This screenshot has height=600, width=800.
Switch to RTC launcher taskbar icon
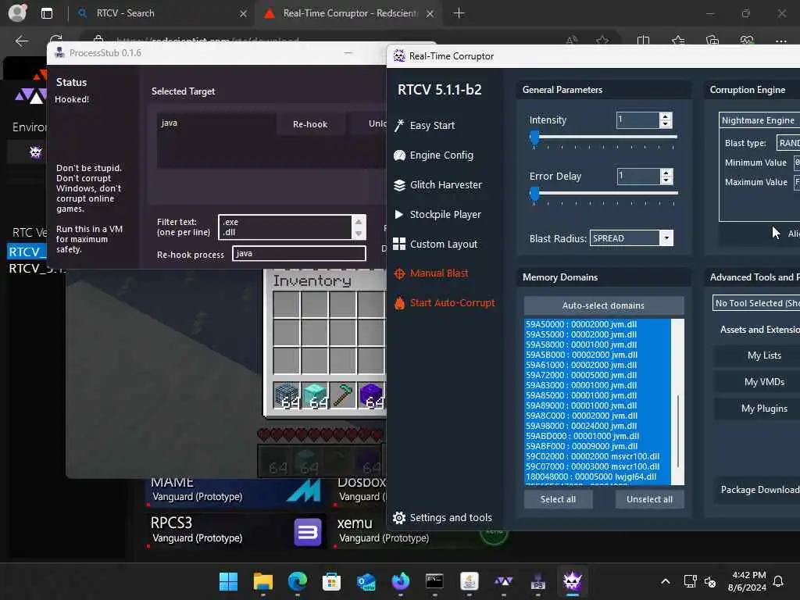[504, 581]
